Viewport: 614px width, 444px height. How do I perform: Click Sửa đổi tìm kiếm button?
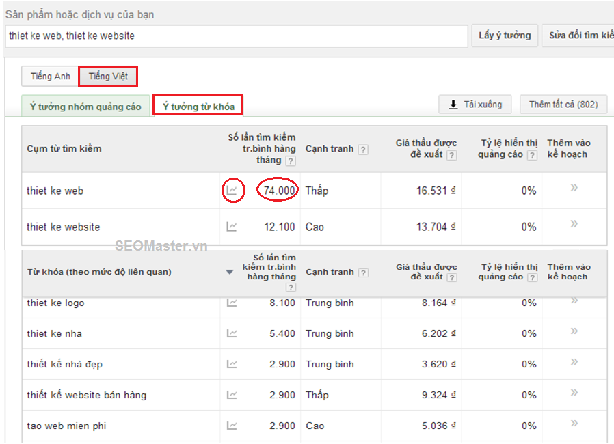[578, 36]
